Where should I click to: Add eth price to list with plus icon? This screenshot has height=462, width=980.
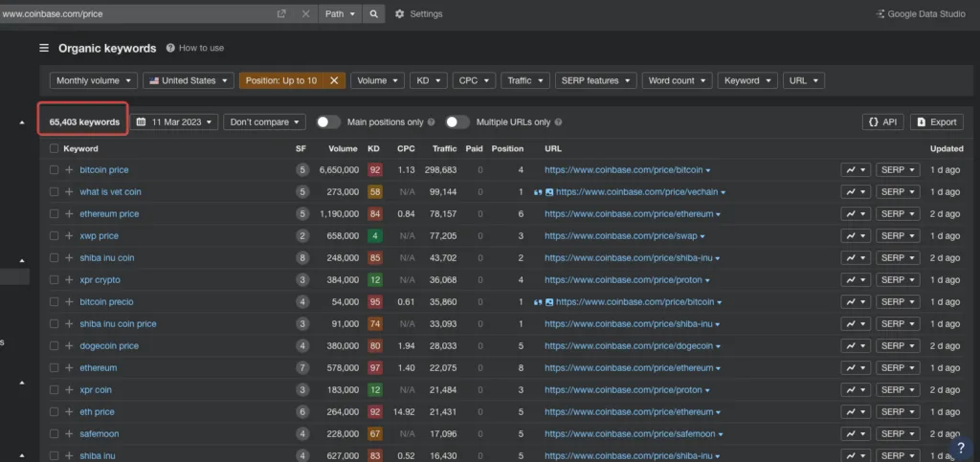(x=69, y=412)
